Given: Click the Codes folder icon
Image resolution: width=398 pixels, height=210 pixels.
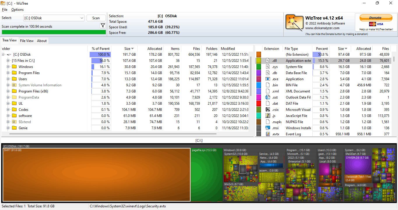Looking at the screenshot, I should [14, 110].
